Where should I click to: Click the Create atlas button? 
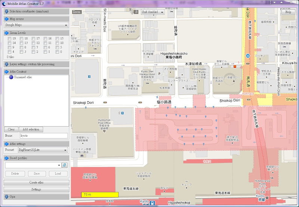36,182
